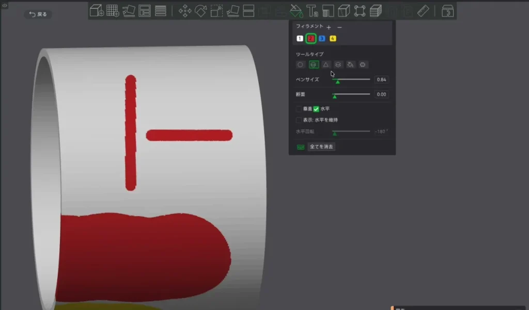Viewport: 529px width, 310px height.
Task: Select the Rotate tool icon
Action: pos(201,11)
